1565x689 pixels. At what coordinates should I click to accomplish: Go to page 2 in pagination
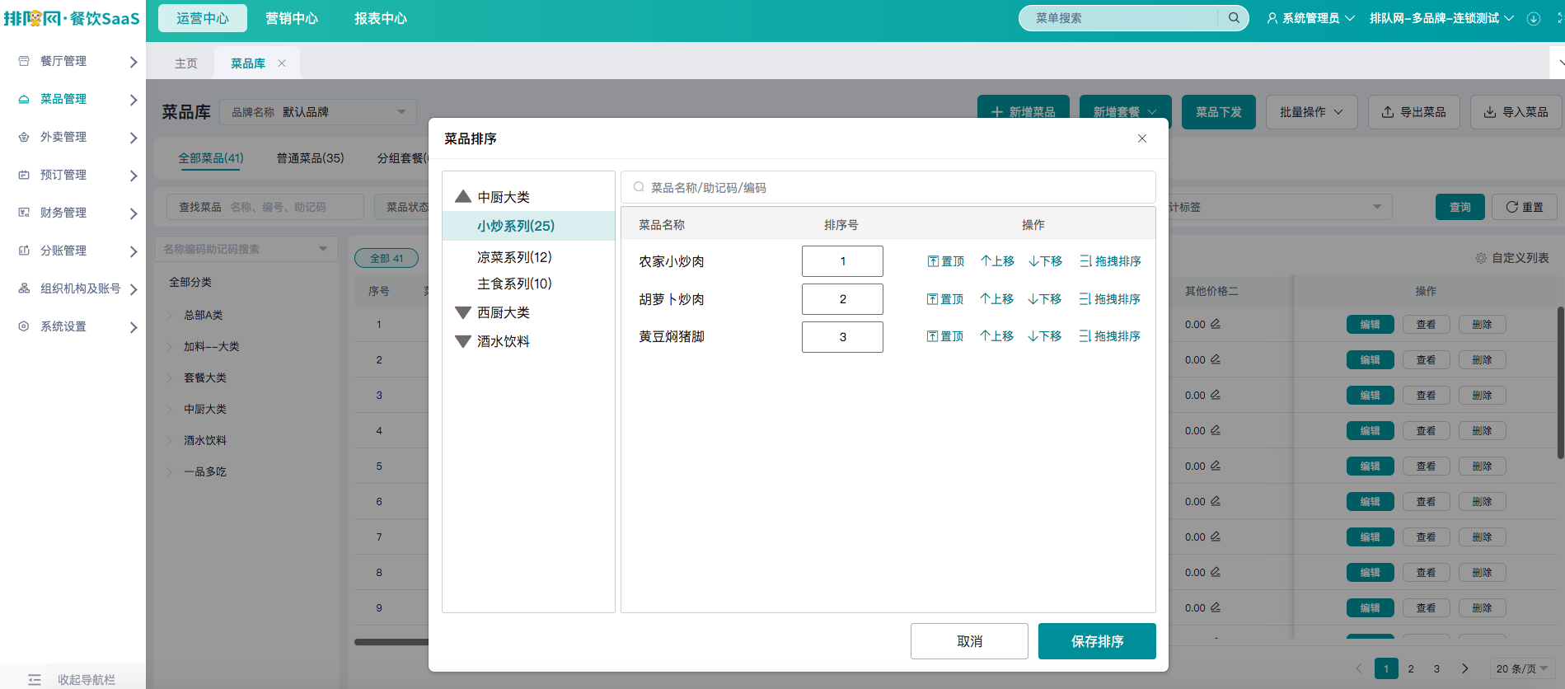(1411, 668)
